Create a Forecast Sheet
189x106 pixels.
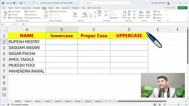[148, 14]
